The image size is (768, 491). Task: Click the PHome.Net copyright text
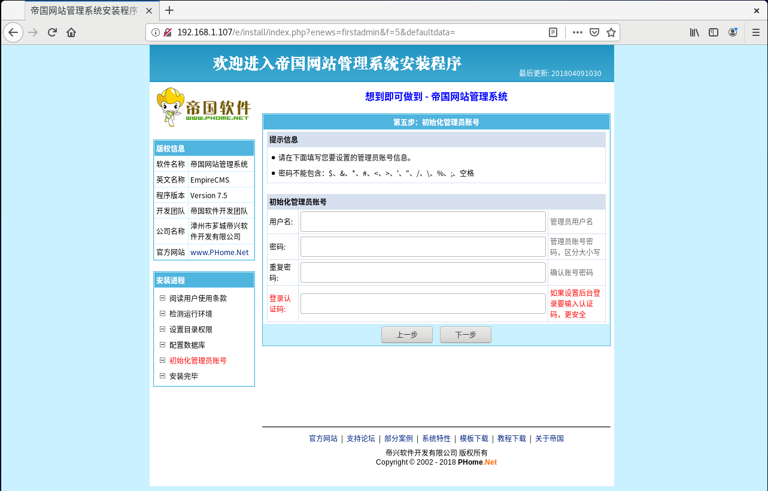coord(477,462)
